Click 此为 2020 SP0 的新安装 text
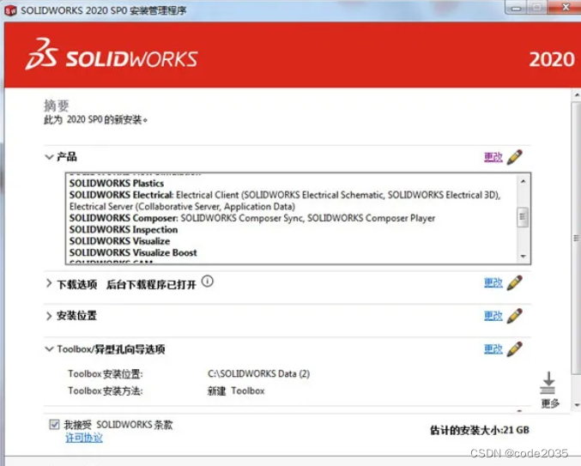Image resolution: width=581 pixels, height=466 pixels. (x=95, y=120)
